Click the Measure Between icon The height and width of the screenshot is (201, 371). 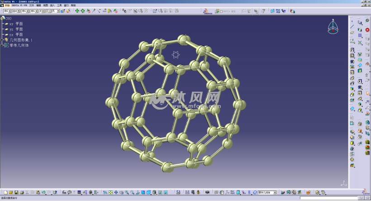pyautogui.click(x=187, y=192)
